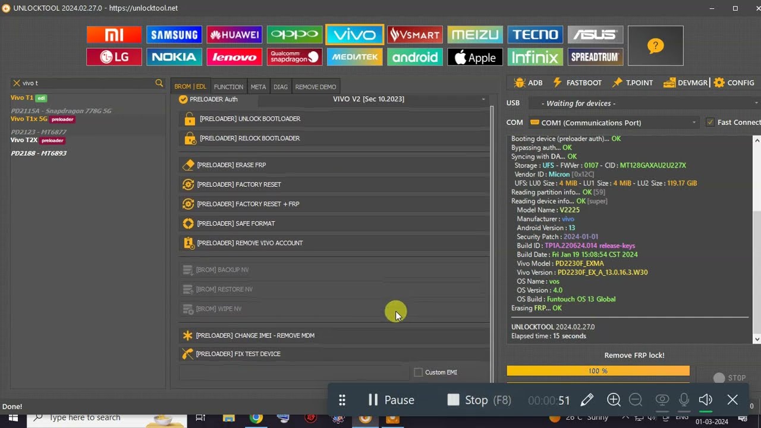The width and height of the screenshot is (761, 428).
Task: Open the Apple brand section
Action: [474, 57]
